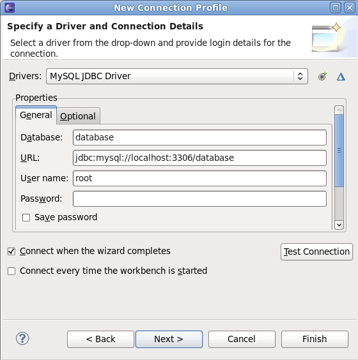Proceed with the Next button

pyautogui.click(x=169, y=339)
